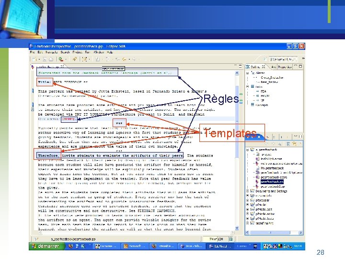This screenshot has height=259, width=345.
Task: Click the Print toolbar icon
Action: [51, 59]
